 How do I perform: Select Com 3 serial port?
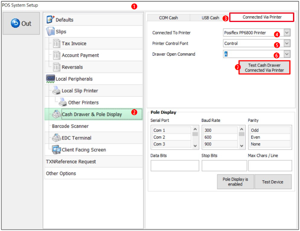pos(172,144)
